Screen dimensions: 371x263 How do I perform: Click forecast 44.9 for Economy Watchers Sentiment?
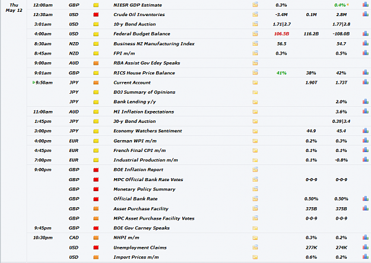pyautogui.click(x=311, y=131)
